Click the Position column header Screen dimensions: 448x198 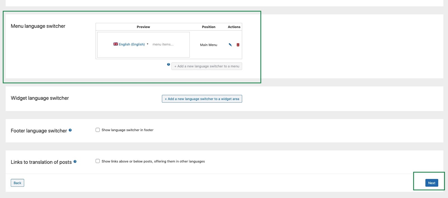(x=209, y=27)
